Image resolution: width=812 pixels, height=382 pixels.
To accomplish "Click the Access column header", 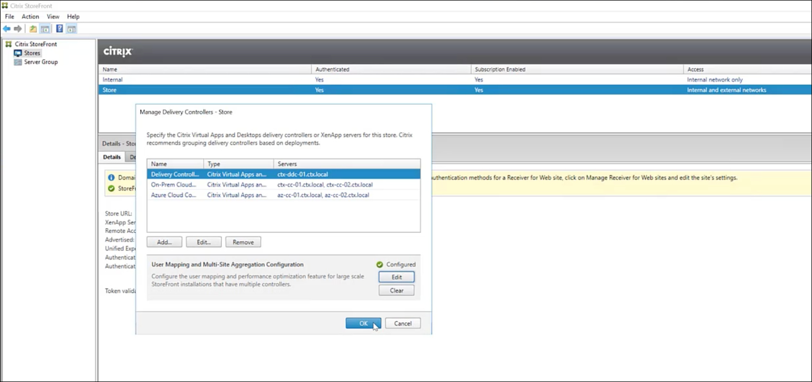I will pyautogui.click(x=748, y=69).
